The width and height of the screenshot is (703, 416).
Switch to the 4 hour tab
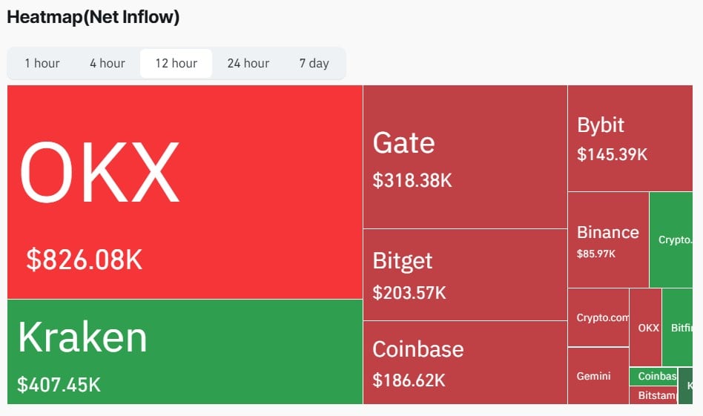point(108,63)
